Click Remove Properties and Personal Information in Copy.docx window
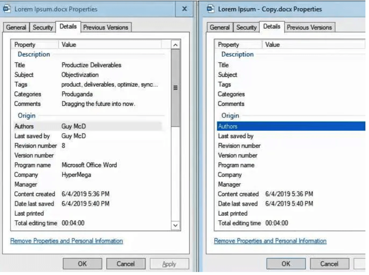 270,241
